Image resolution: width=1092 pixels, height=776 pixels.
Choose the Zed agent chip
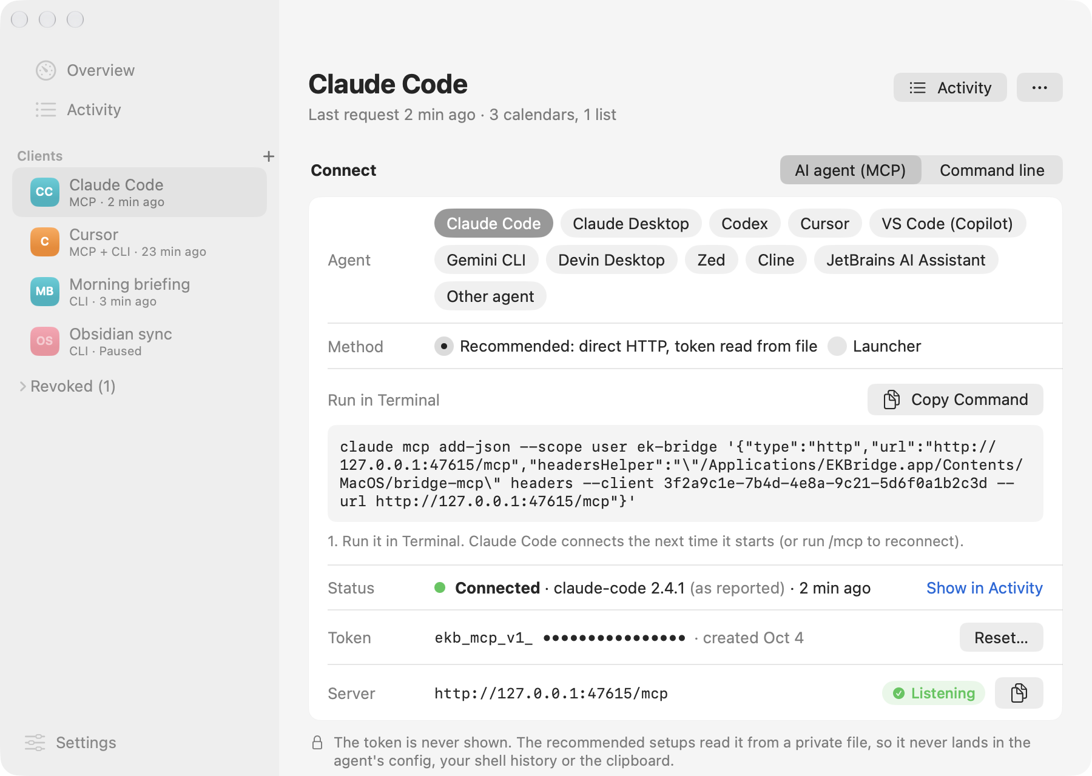pyautogui.click(x=712, y=260)
